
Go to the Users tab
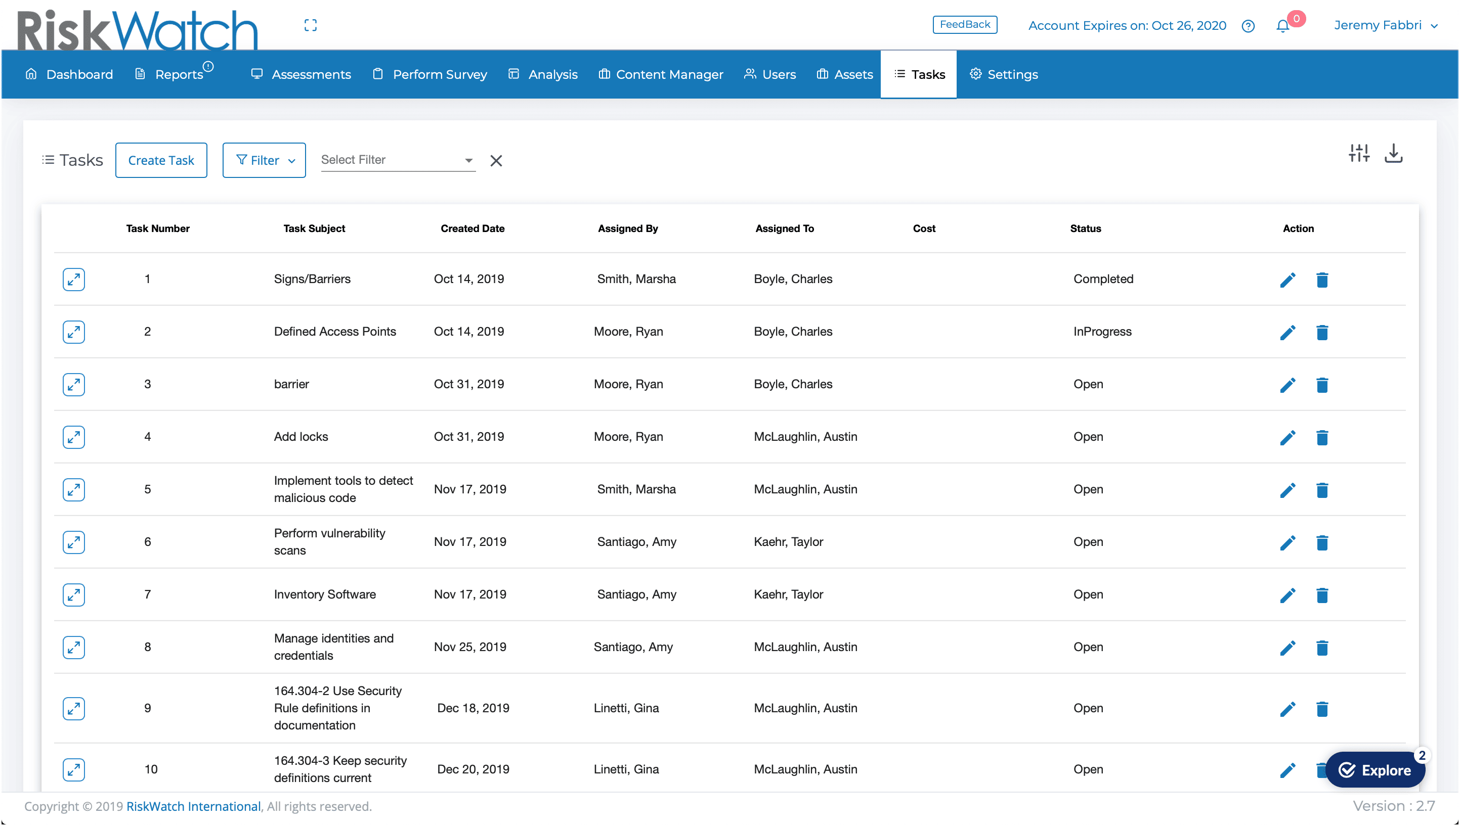click(770, 74)
